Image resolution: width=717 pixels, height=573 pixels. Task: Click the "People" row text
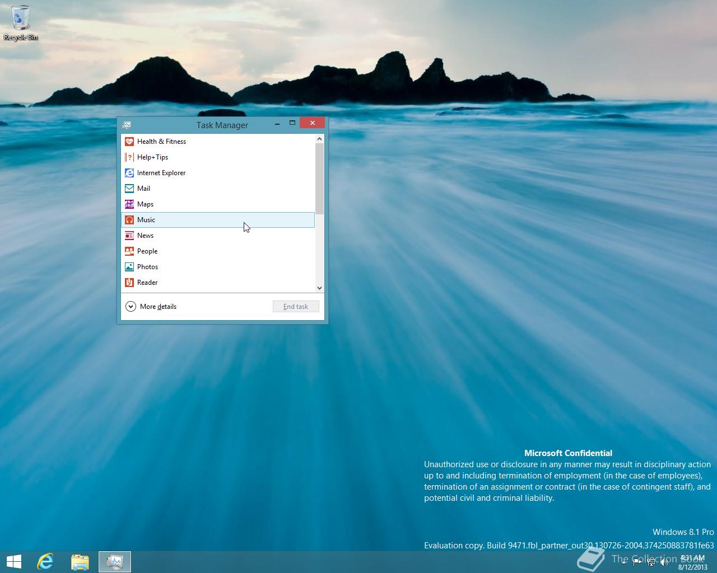(147, 251)
